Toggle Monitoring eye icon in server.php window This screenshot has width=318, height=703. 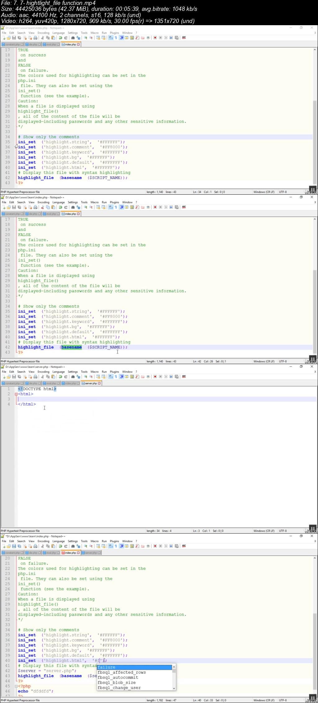tap(148, 377)
